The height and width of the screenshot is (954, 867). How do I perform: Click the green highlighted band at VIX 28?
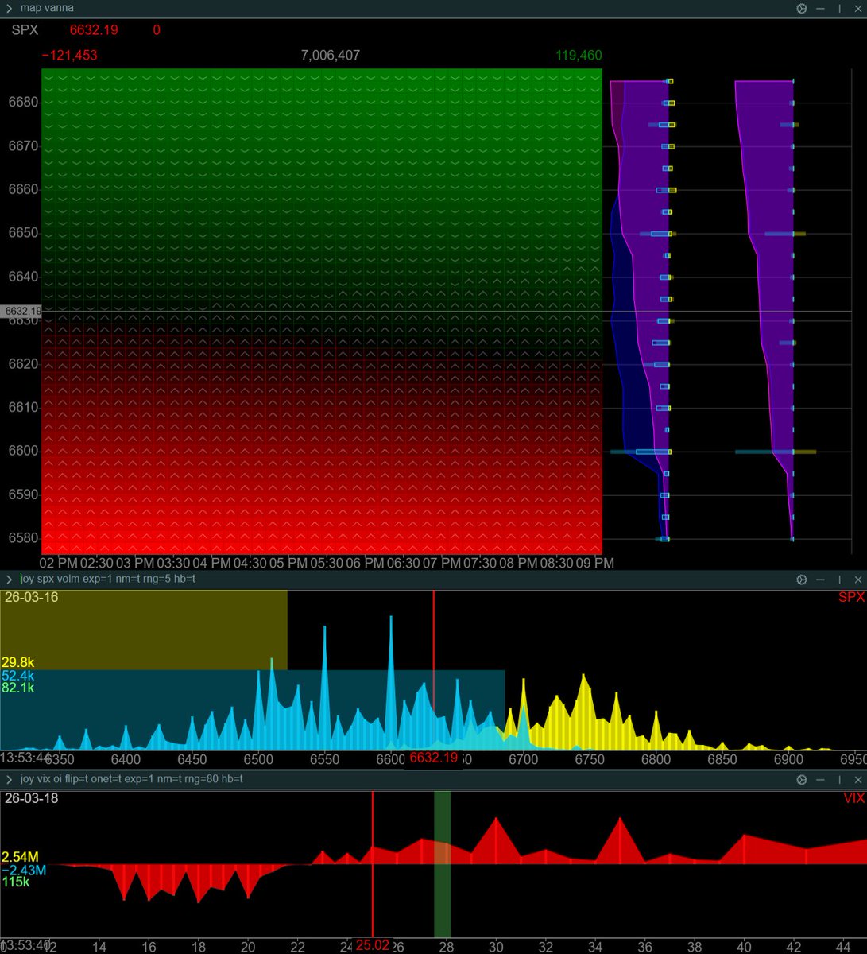[443, 864]
